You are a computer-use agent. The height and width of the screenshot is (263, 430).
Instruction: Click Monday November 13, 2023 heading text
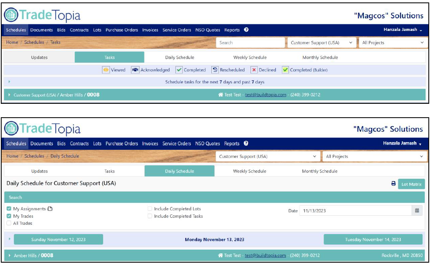coord(215,239)
